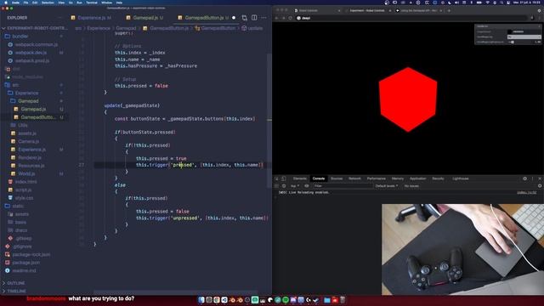Click the split editor icon
Viewport: 544px width, 306px height.
(x=254, y=18)
